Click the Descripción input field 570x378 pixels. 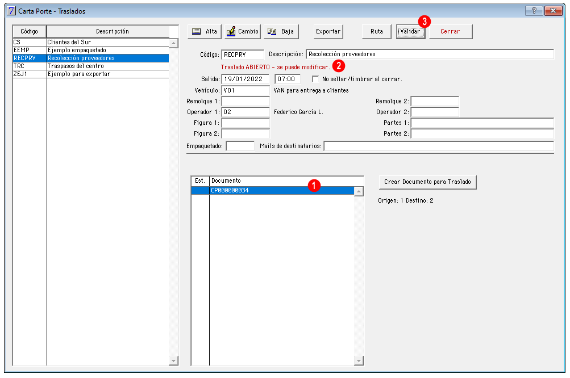430,54
